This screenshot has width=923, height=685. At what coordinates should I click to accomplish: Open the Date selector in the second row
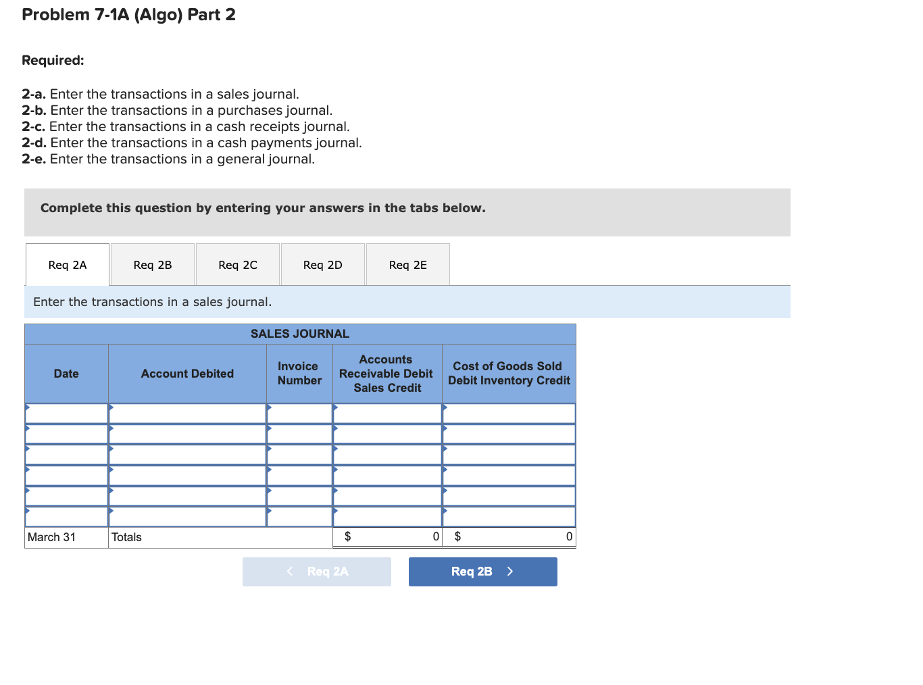click(x=66, y=434)
